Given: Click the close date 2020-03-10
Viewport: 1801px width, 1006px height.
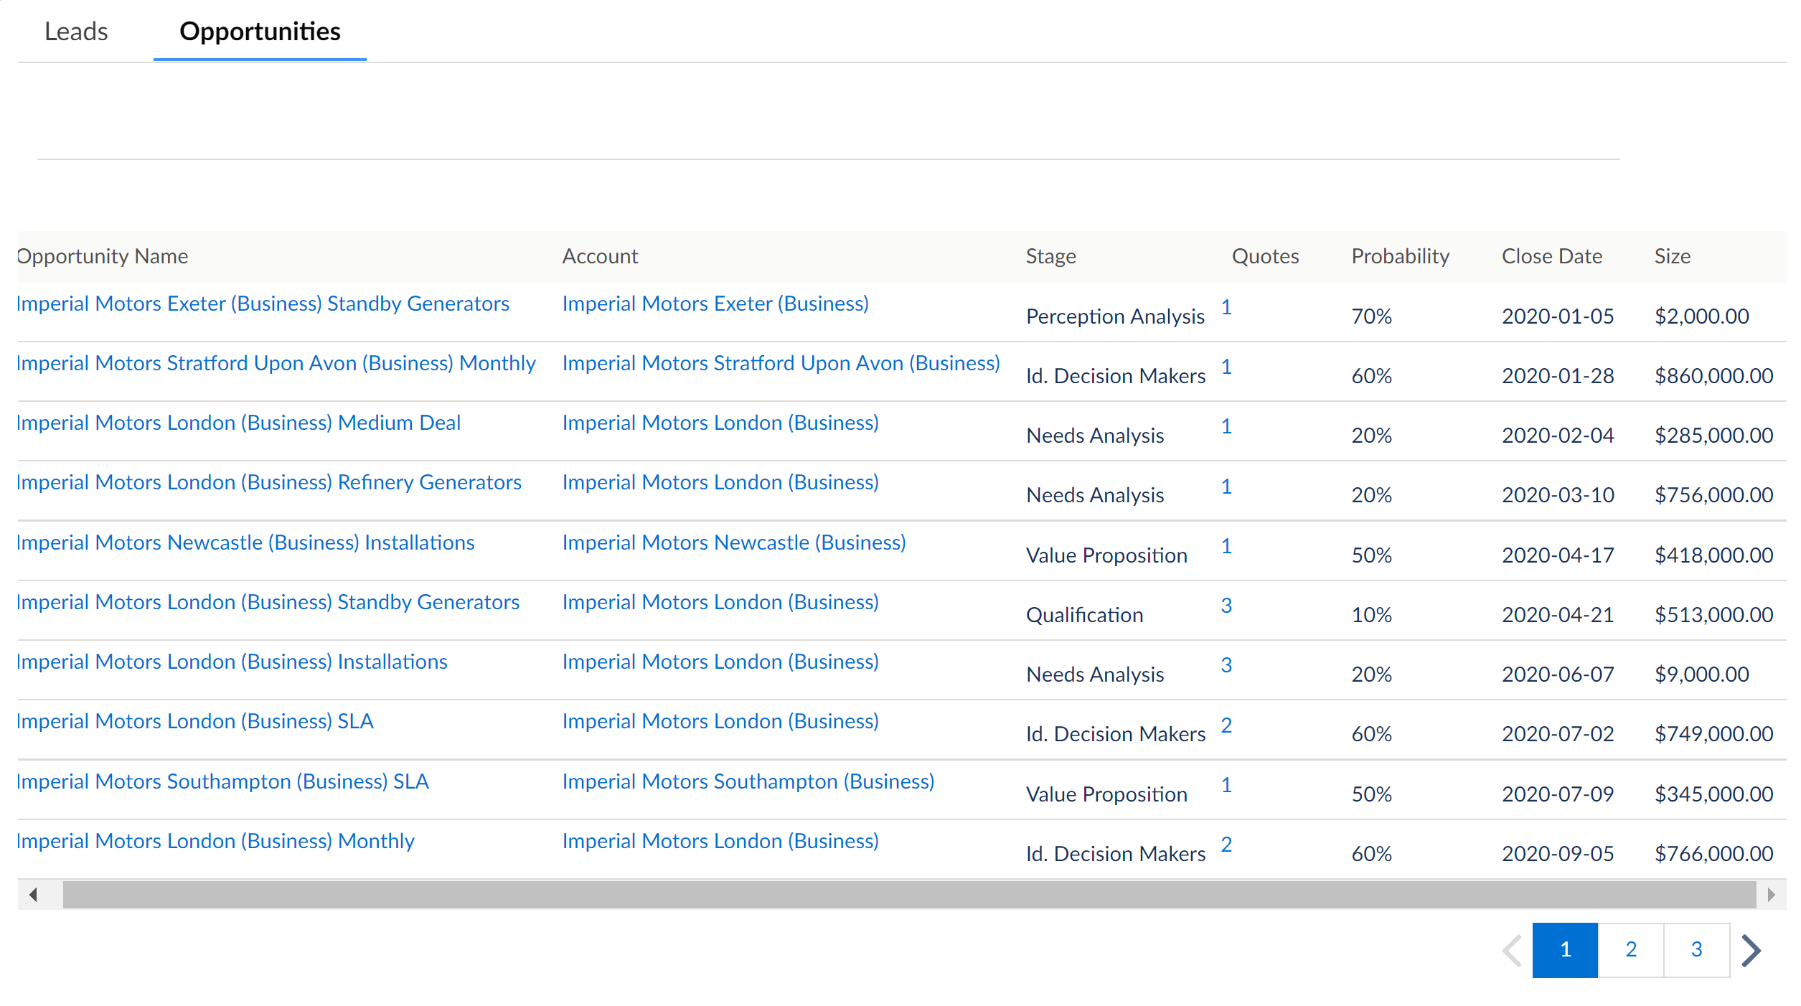Looking at the screenshot, I should point(1558,495).
